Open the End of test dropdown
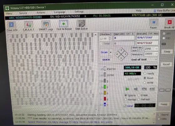Screen dimensions: 175x126 (144, 60)
